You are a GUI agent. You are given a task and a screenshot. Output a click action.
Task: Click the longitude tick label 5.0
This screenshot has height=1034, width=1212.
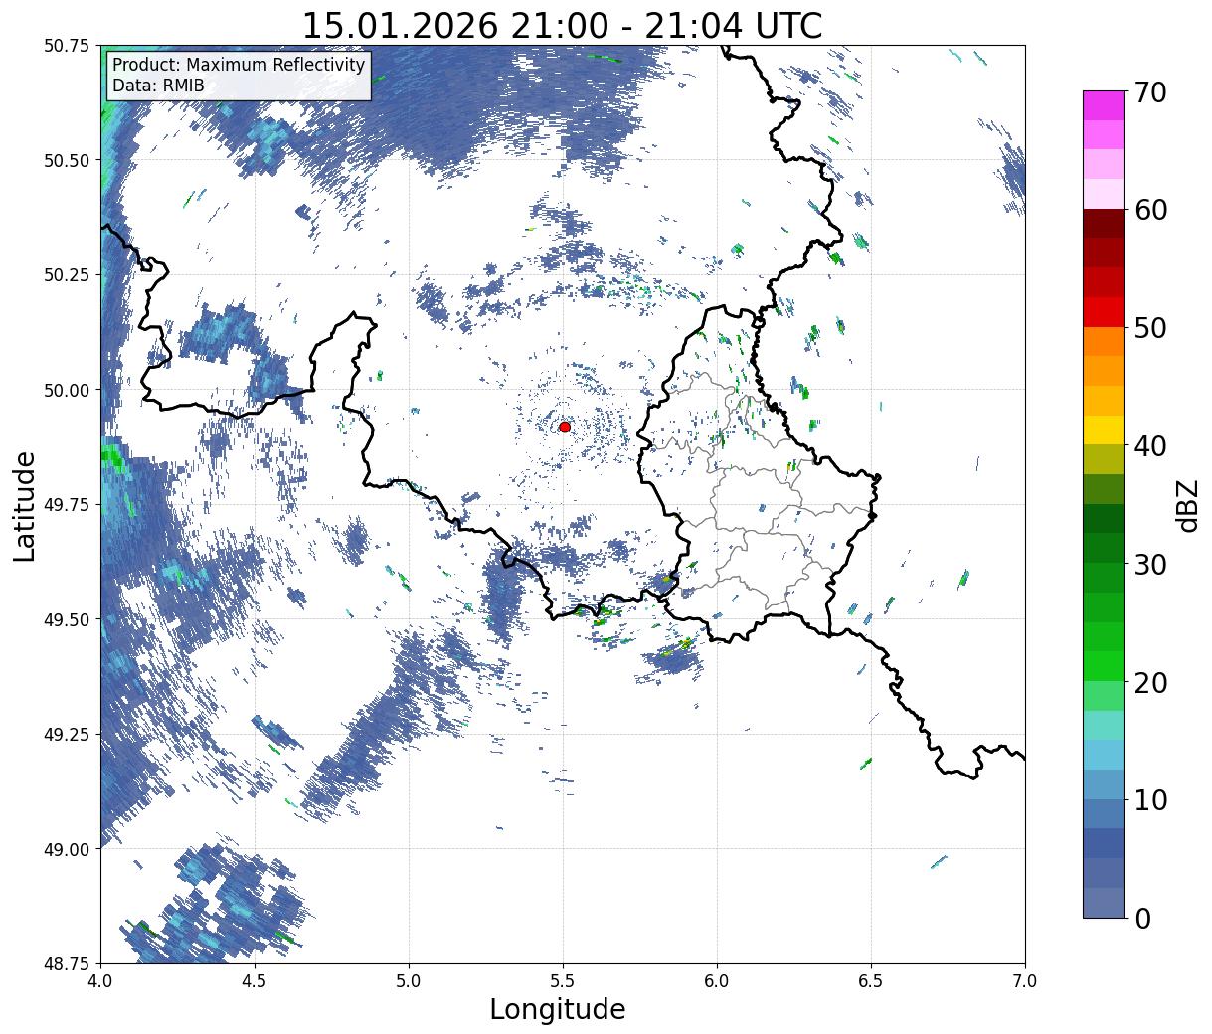click(409, 980)
